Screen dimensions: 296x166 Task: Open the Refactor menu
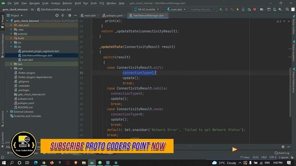point(67,3)
